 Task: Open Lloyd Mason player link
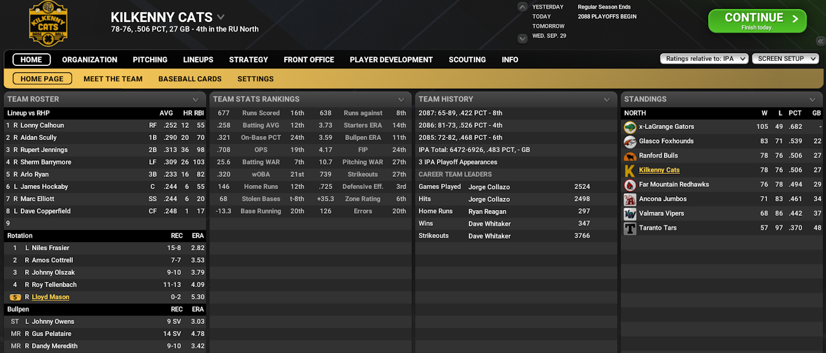[51, 297]
